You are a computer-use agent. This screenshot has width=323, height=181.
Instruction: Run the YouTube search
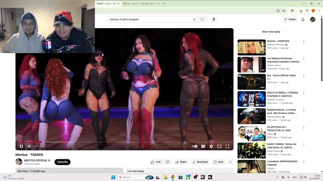point(202,19)
